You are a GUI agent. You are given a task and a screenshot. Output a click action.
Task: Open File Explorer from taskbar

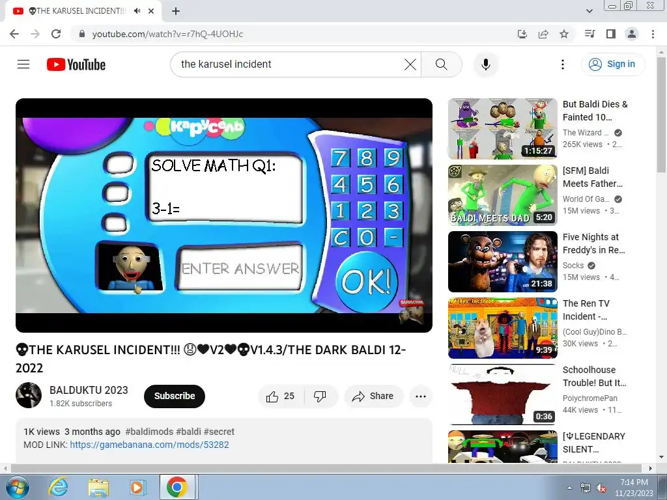pyautogui.click(x=98, y=487)
